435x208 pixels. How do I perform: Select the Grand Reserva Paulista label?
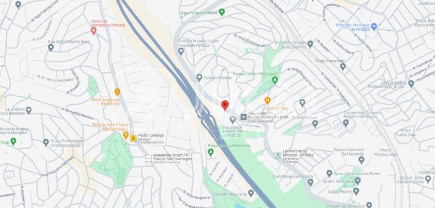click(292, 177)
